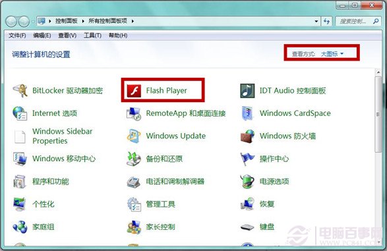Go forward with the navigation Forward button
Viewport: 387px width, 251px height.
(24, 22)
